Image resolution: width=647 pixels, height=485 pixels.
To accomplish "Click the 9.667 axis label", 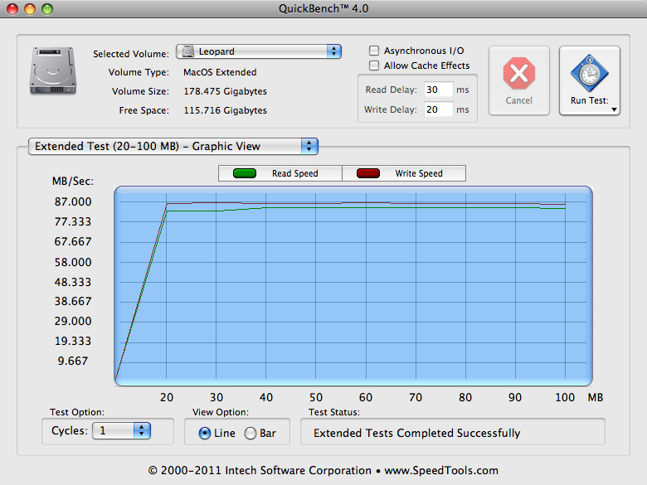I will coord(73,361).
